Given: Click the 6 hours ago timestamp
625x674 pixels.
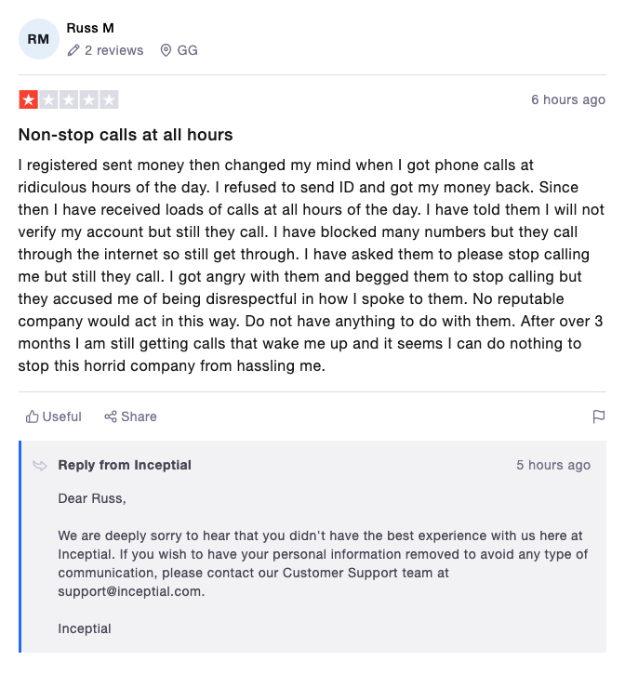Looking at the screenshot, I should 568,99.
